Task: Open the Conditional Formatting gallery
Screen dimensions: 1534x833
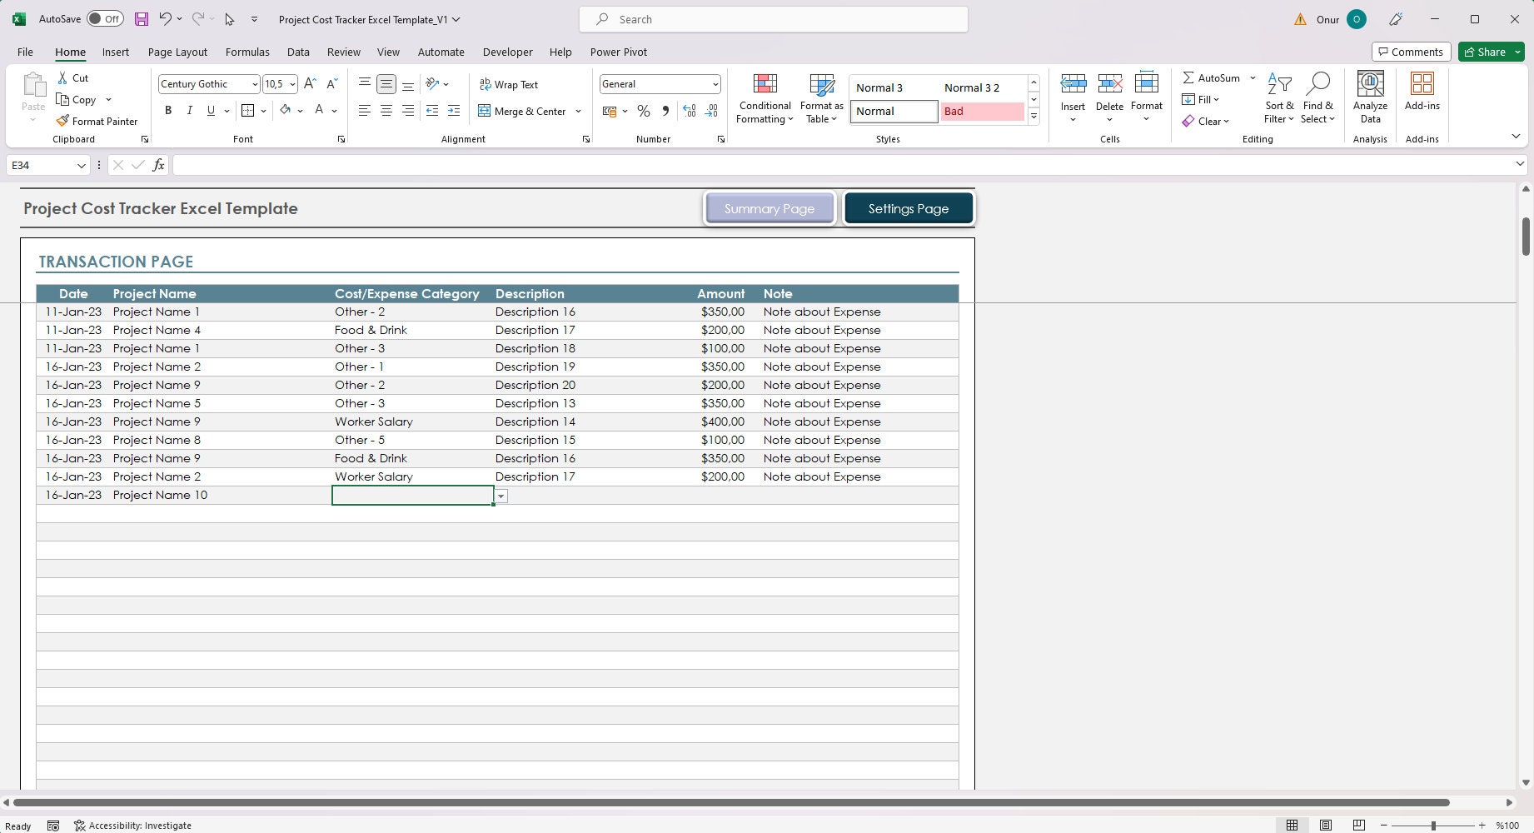Action: pos(764,97)
